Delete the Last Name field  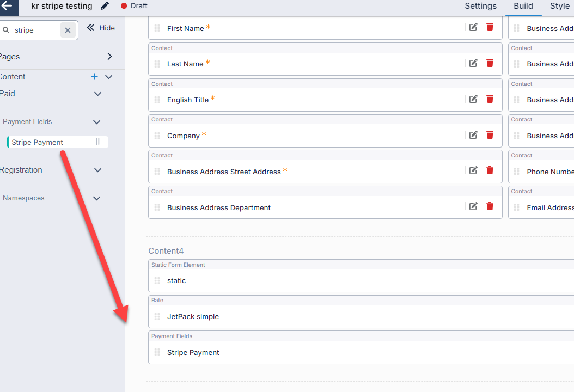tap(490, 63)
